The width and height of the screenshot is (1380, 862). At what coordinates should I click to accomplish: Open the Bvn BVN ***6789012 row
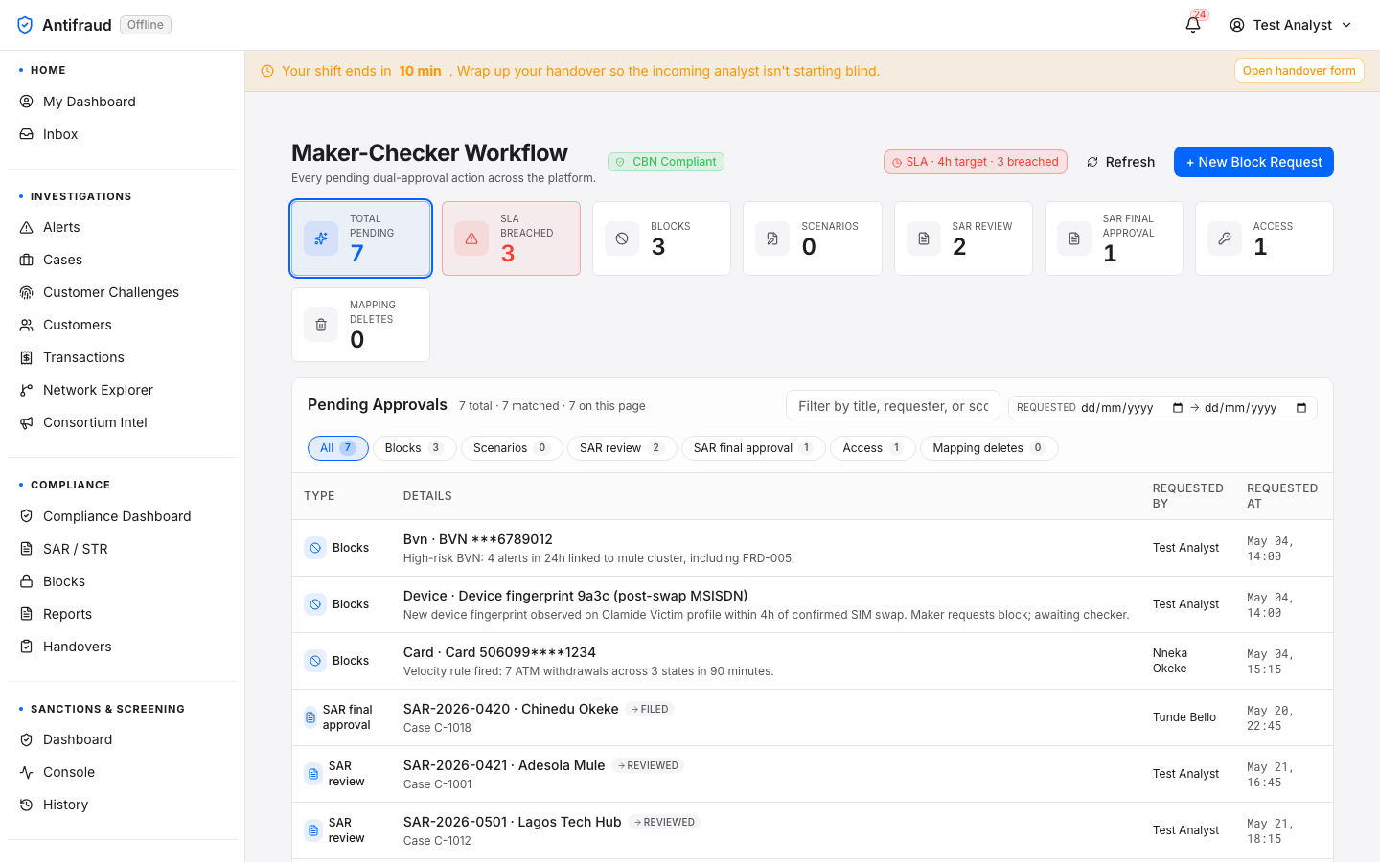click(813, 548)
